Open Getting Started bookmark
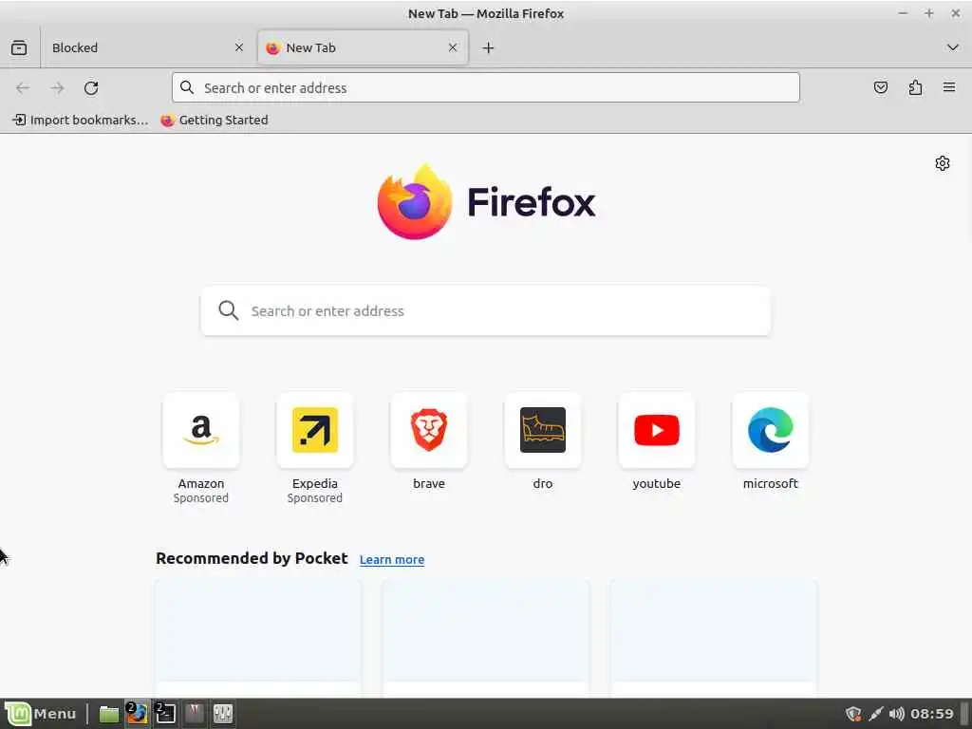 pyautogui.click(x=215, y=121)
